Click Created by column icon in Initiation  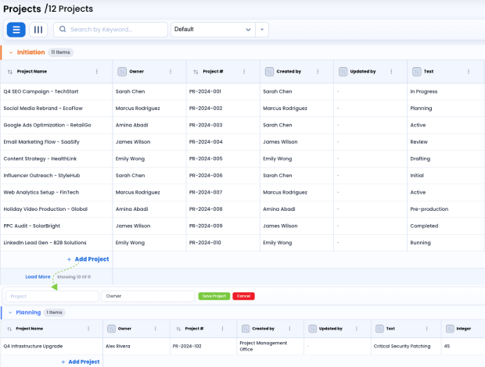click(269, 72)
